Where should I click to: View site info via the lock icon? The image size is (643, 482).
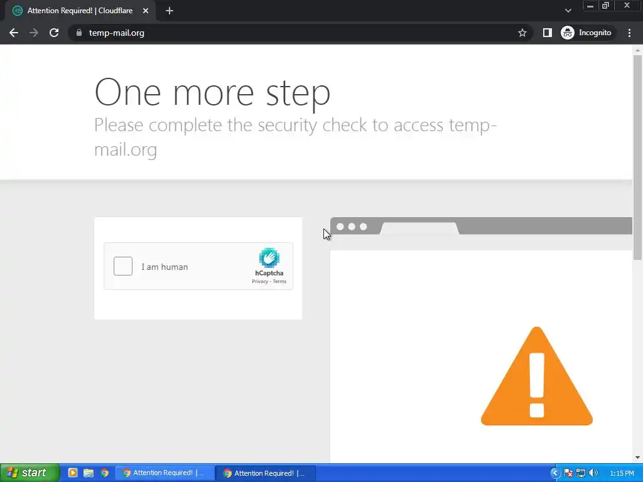tap(79, 33)
